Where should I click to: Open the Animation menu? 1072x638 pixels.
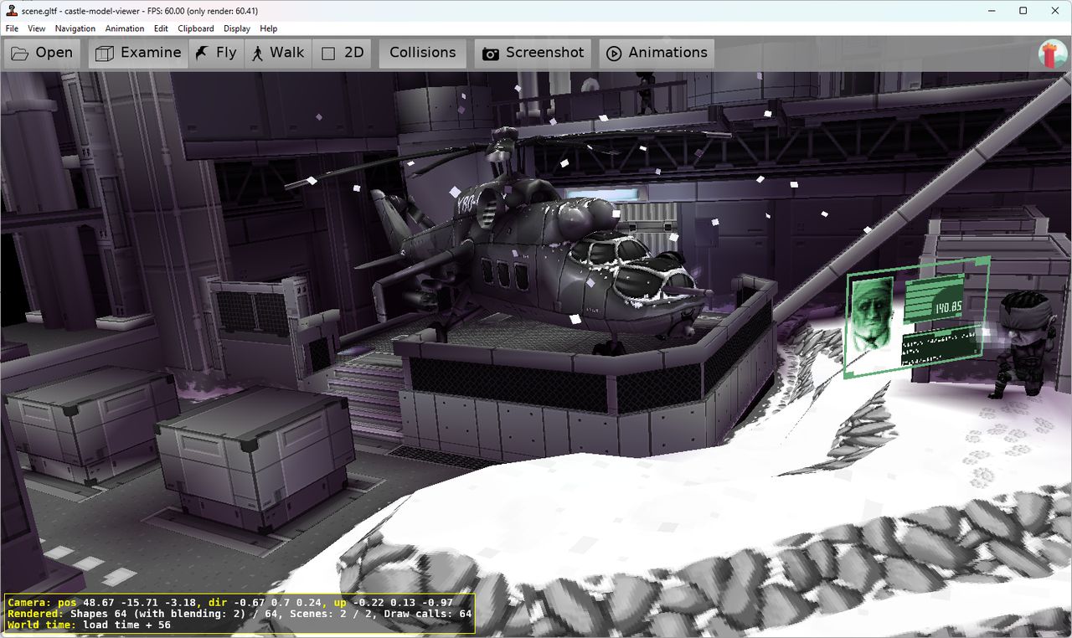pyautogui.click(x=125, y=28)
